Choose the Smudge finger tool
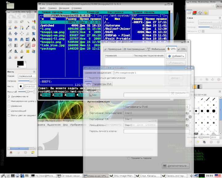The width and height of the screenshot is (222, 178). pyautogui.click(x=16, y=57)
